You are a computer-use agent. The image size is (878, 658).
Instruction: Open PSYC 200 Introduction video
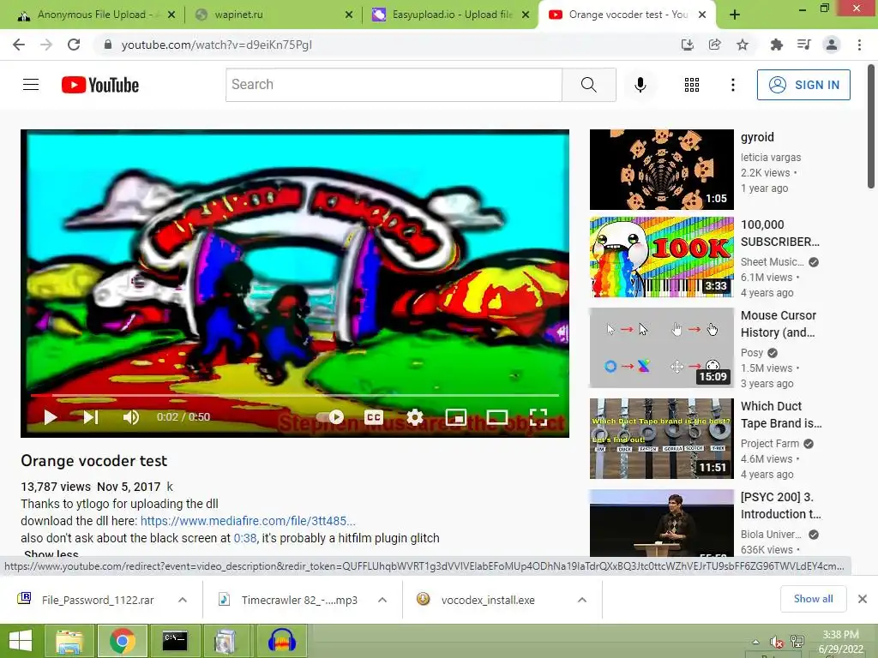[661, 523]
